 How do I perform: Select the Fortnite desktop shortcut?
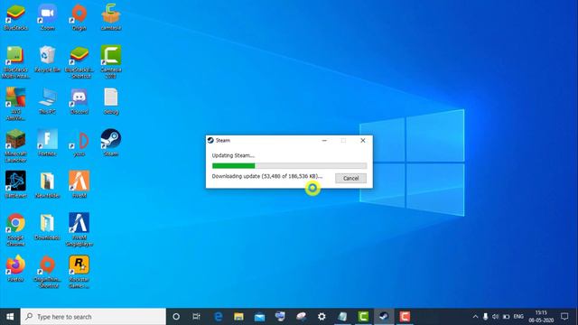[x=47, y=143]
